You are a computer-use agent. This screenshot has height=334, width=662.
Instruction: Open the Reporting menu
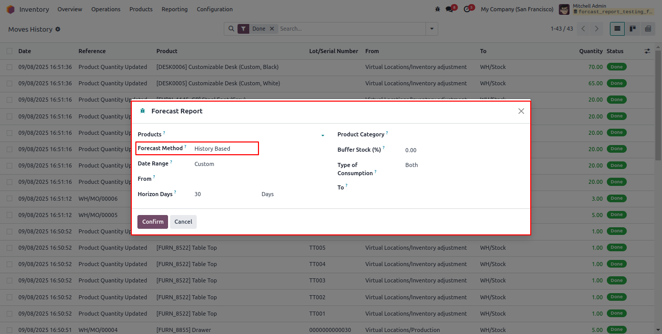(175, 9)
